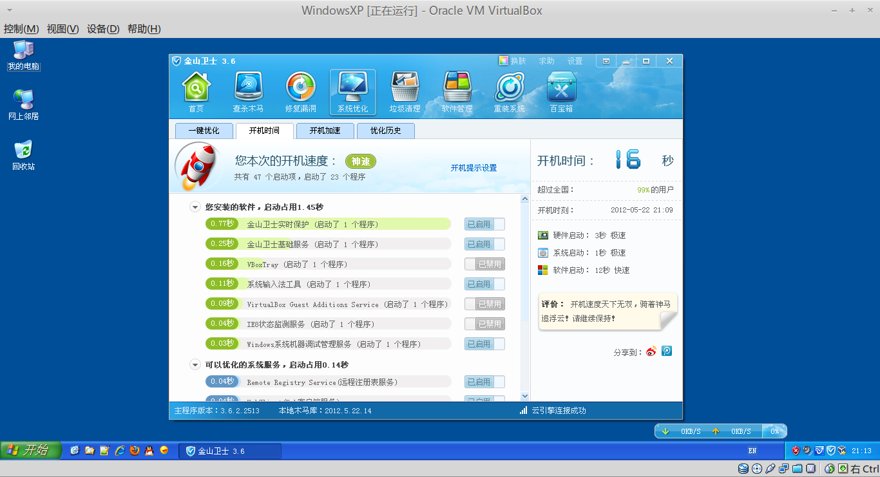The width and height of the screenshot is (880, 477).
Task: Click the notepad icon in quick launch
Action: [x=104, y=451]
